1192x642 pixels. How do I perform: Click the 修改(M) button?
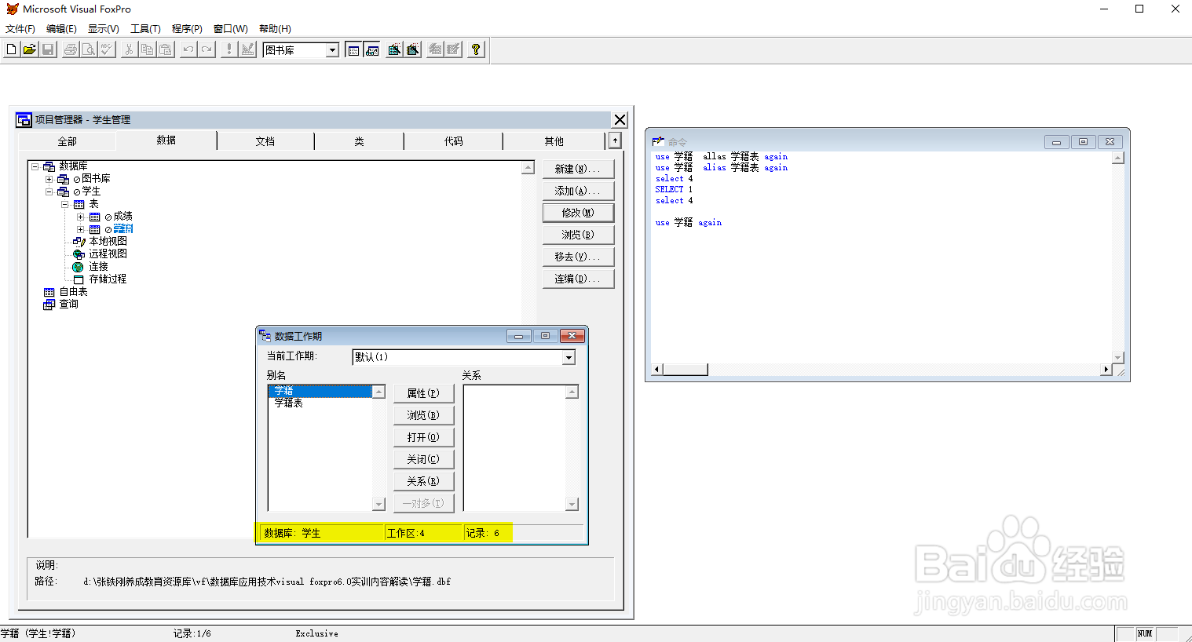point(578,213)
